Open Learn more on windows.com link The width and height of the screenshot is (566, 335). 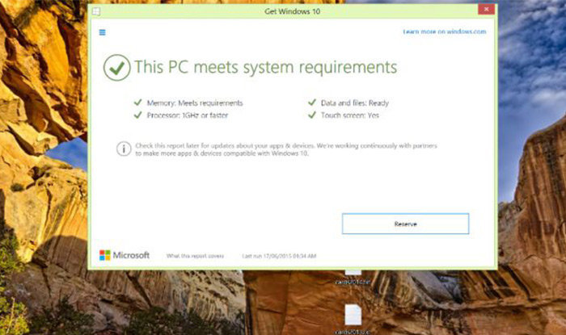click(x=445, y=31)
